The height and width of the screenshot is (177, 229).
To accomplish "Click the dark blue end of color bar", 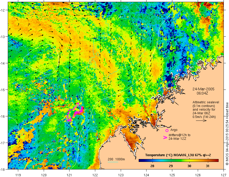I will pyautogui.click(x=141, y=161).
